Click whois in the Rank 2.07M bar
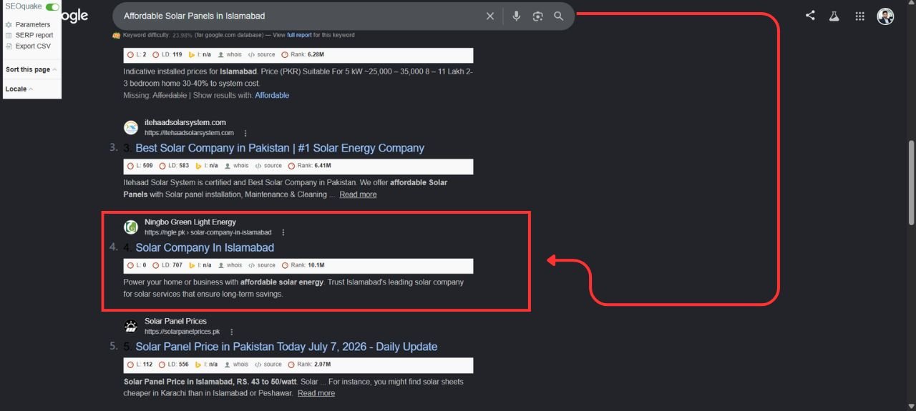This screenshot has height=411, width=916. [237, 365]
